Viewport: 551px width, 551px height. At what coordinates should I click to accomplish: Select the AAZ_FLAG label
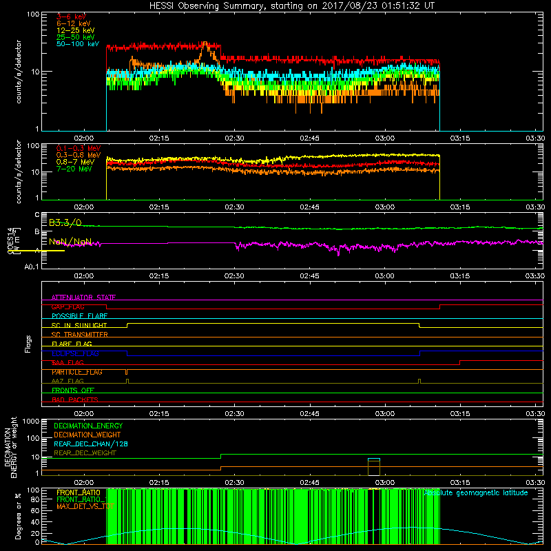point(67,382)
